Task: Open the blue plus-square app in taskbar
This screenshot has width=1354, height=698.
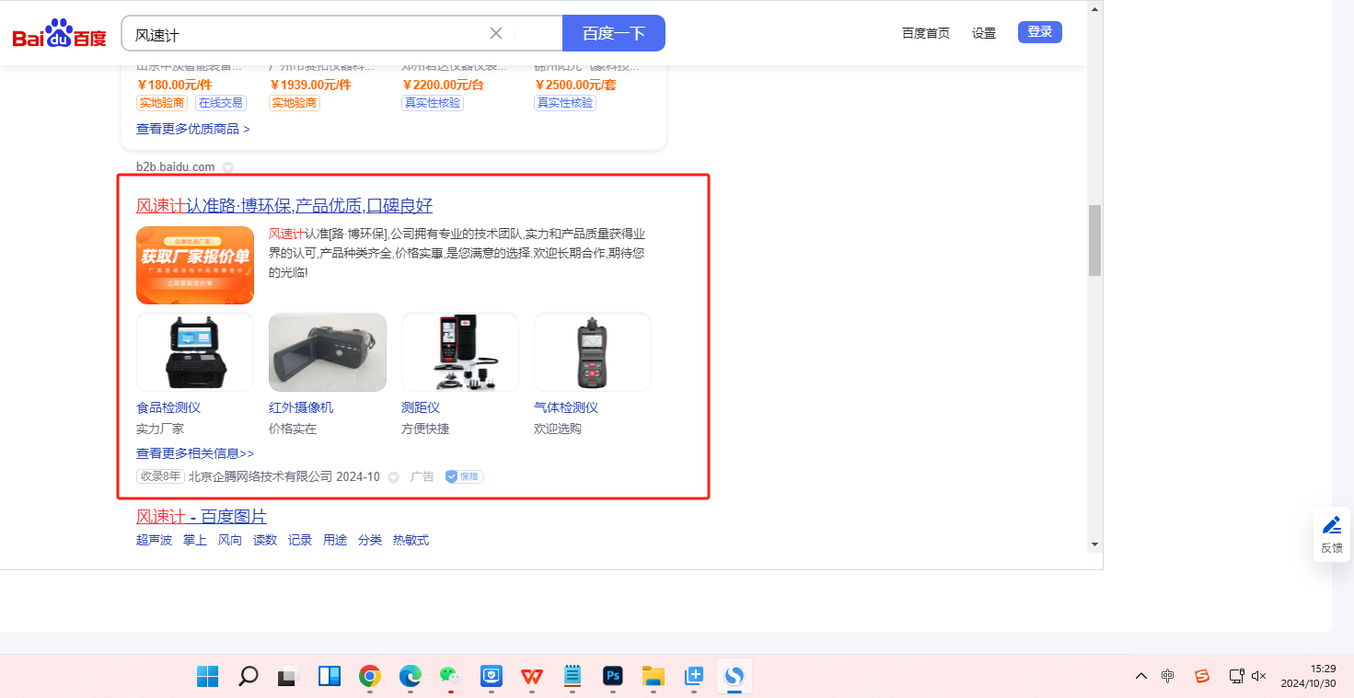Action: coord(694,677)
